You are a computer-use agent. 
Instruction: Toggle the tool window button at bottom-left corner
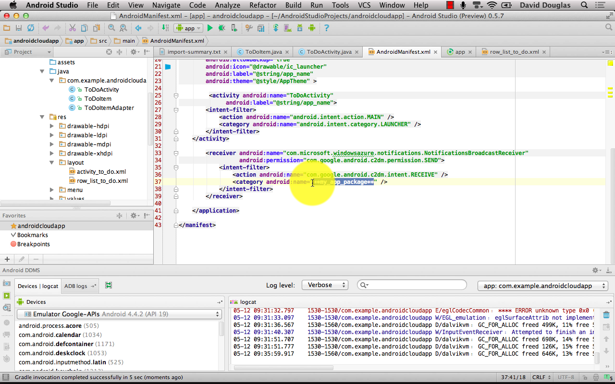pyautogui.click(x=5, y=377)
